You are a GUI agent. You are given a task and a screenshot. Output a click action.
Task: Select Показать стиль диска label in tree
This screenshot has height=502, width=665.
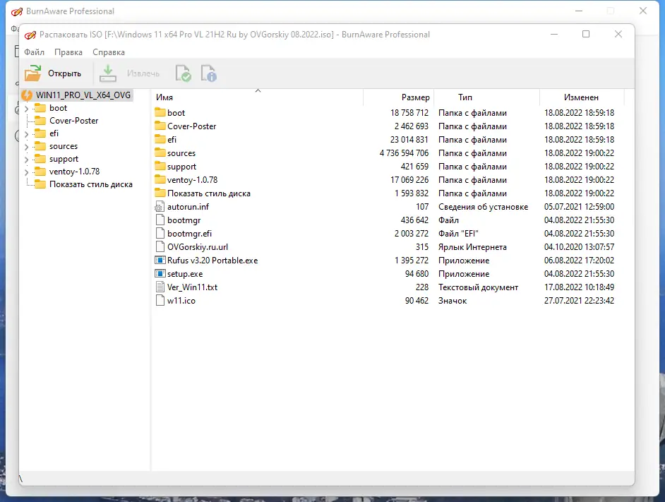tap(91, 184)
